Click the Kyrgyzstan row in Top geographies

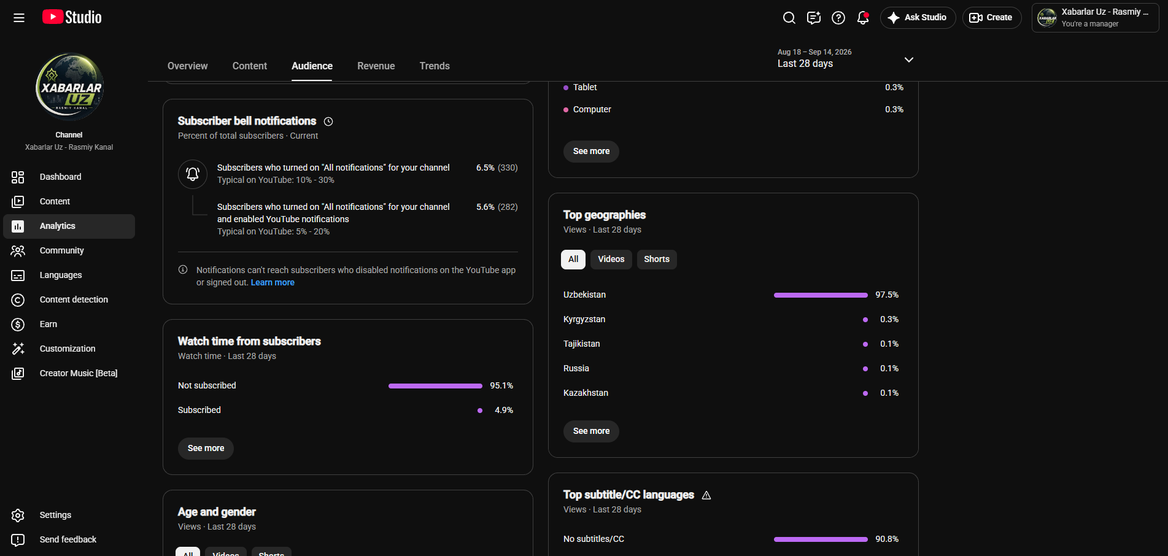coord(731,320)
